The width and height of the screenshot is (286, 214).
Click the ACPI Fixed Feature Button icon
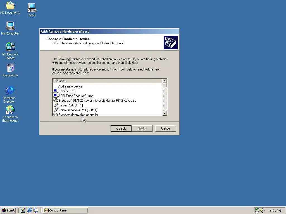[56, 96]
